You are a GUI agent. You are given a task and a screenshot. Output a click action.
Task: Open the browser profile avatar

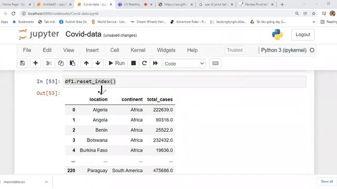click(x=332, y=14)
